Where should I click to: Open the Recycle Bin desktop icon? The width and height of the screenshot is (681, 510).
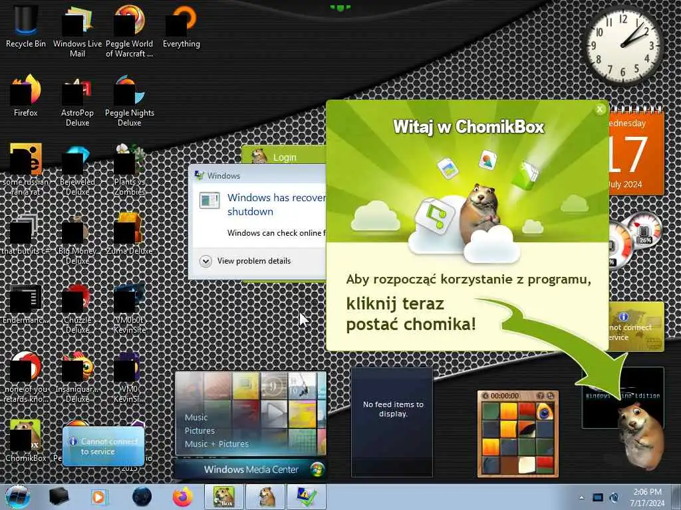[25, 26]
